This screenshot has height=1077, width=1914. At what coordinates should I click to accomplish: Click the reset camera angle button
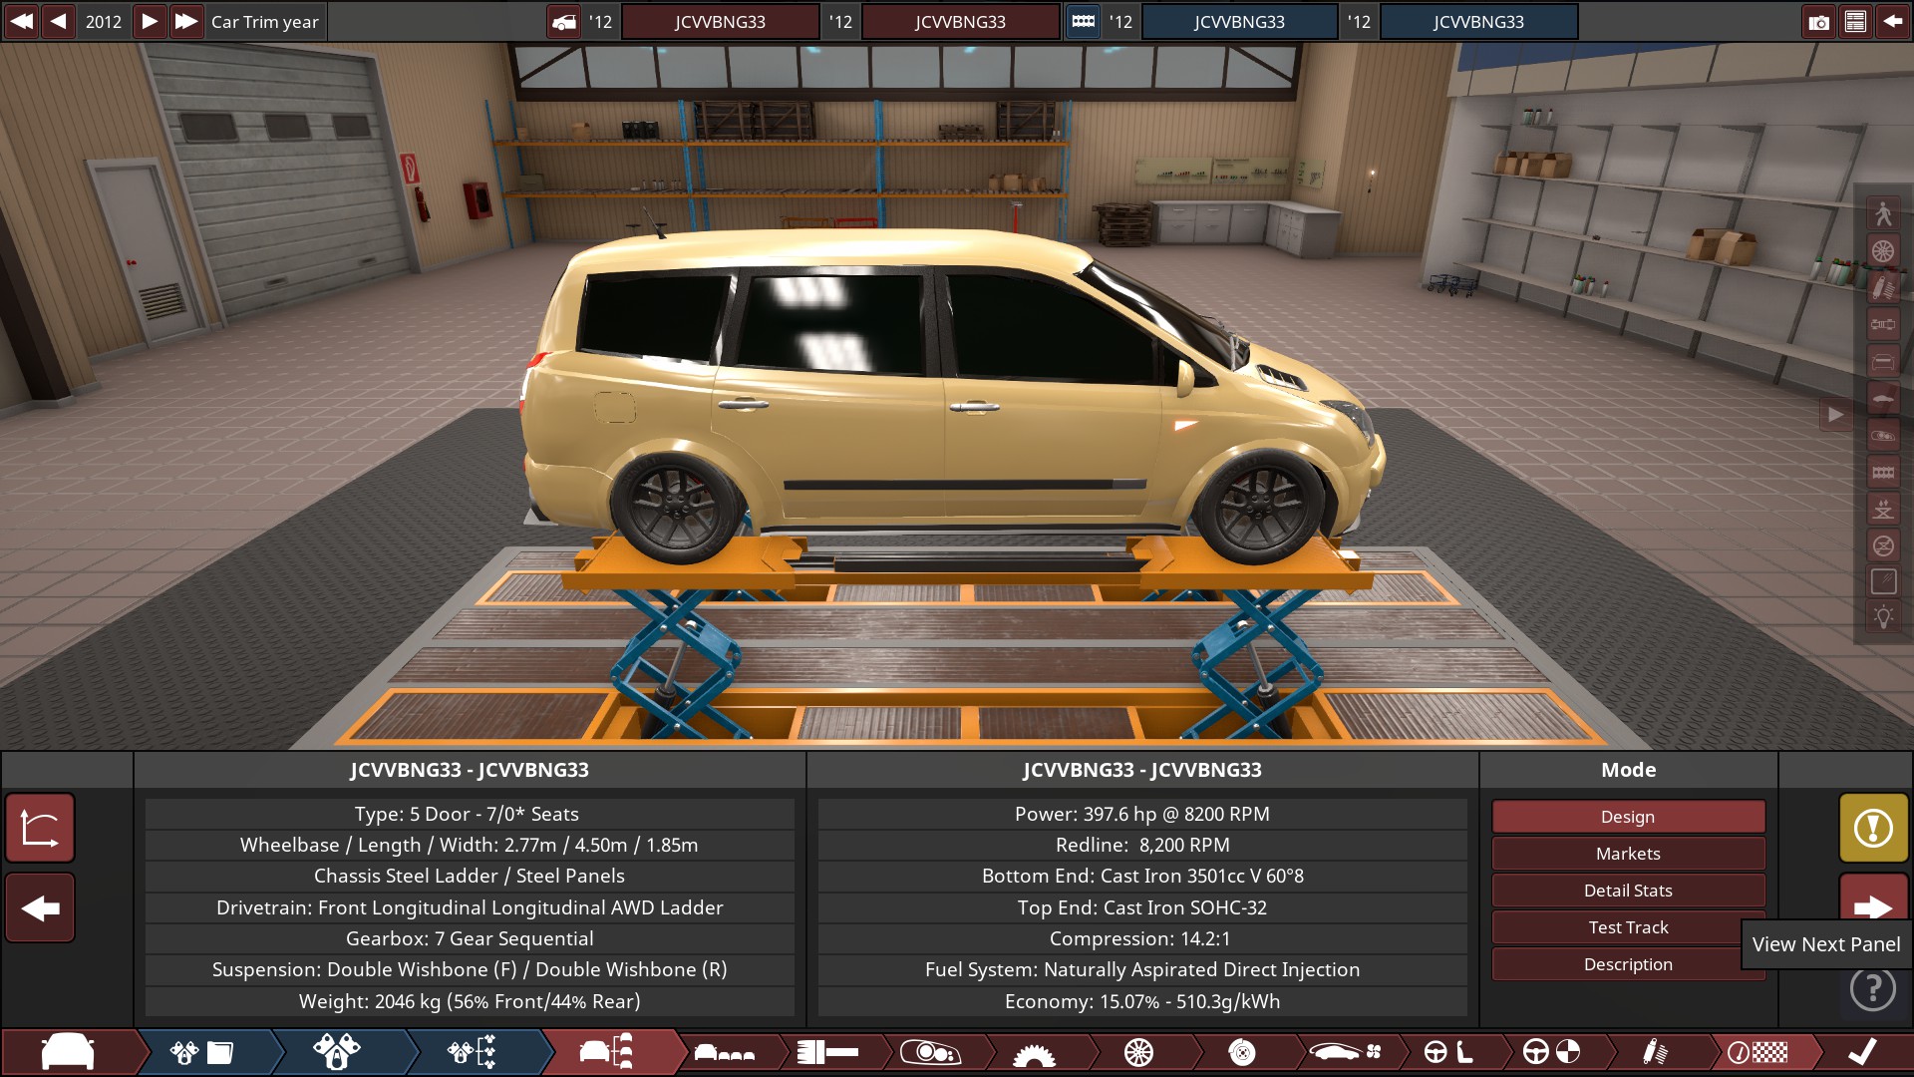(40, 828)
